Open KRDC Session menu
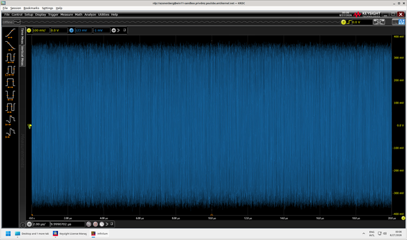The image size is (407, 240). point(16,8)
